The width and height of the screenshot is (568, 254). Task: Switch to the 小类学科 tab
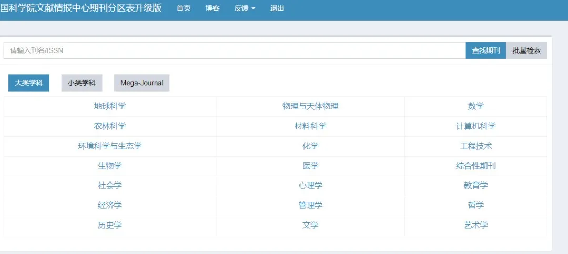tap(82, 83)
